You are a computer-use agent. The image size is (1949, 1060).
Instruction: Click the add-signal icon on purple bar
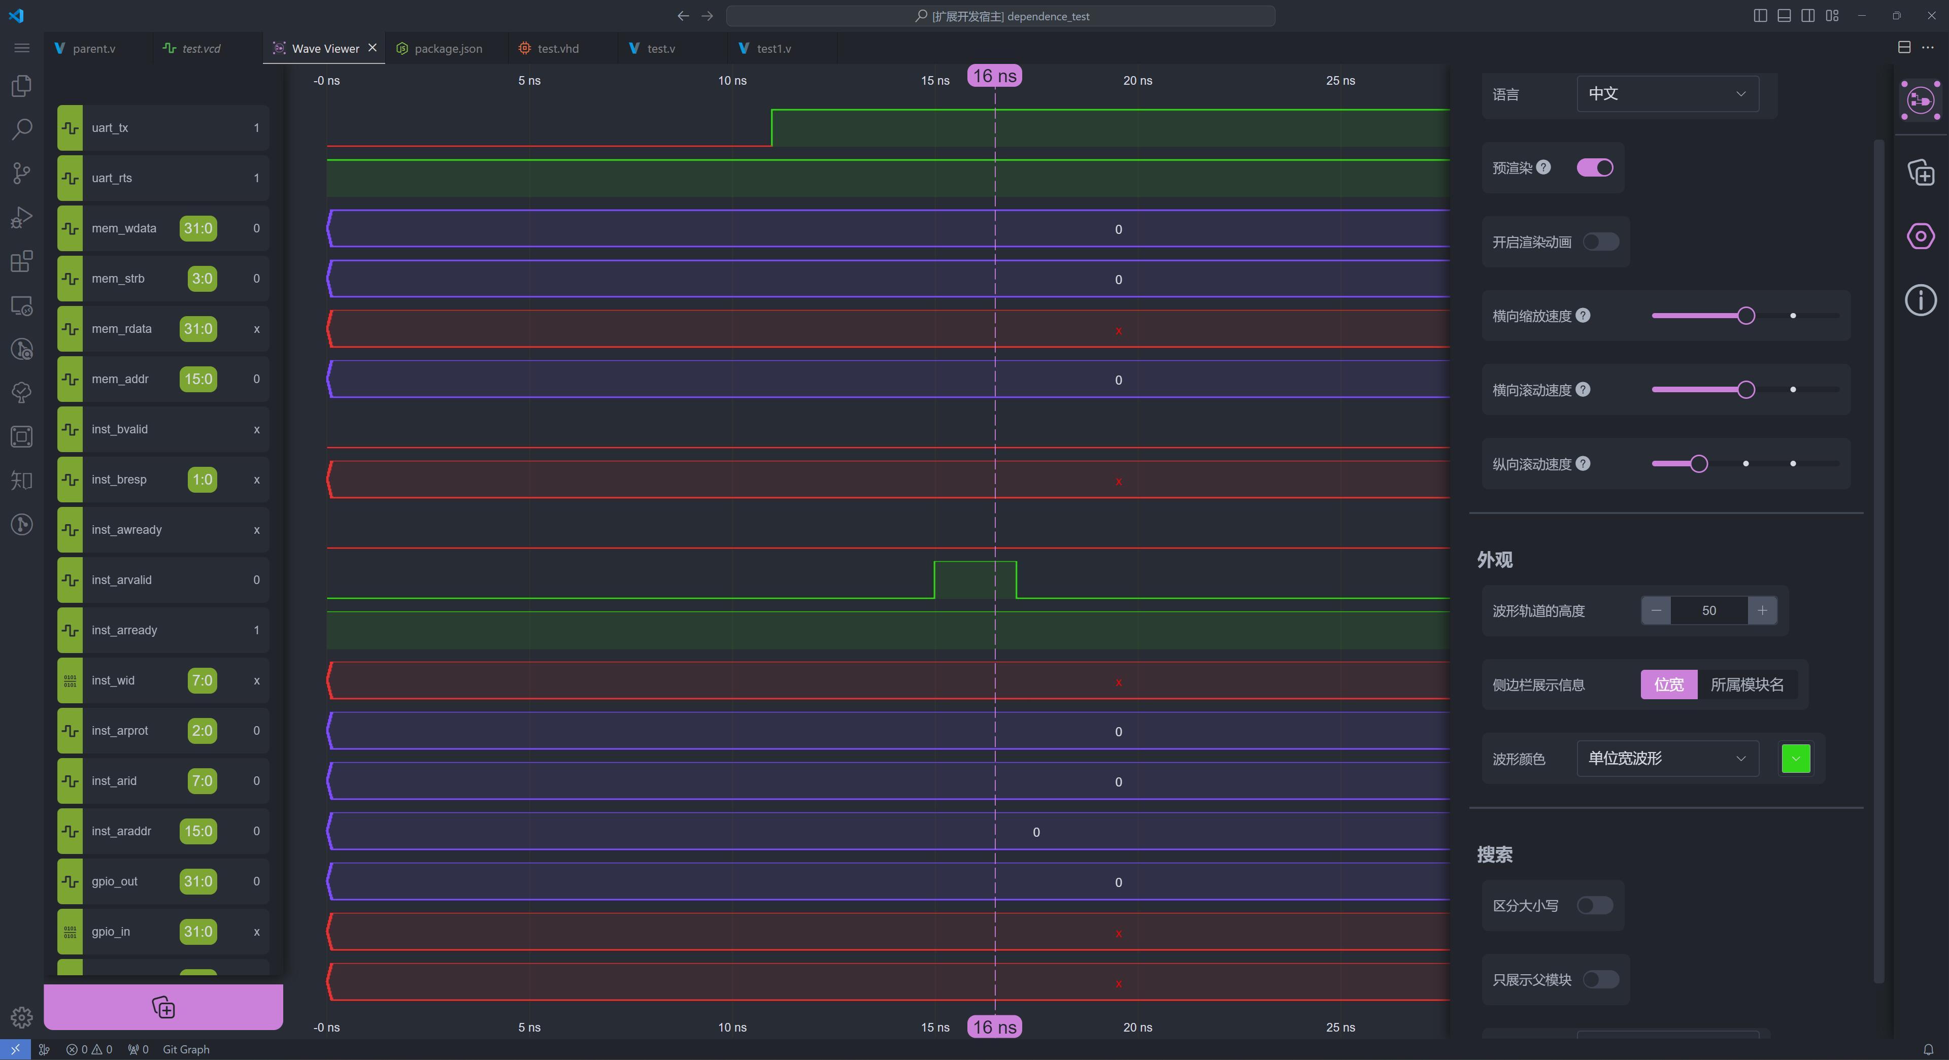pos(163,1007)
